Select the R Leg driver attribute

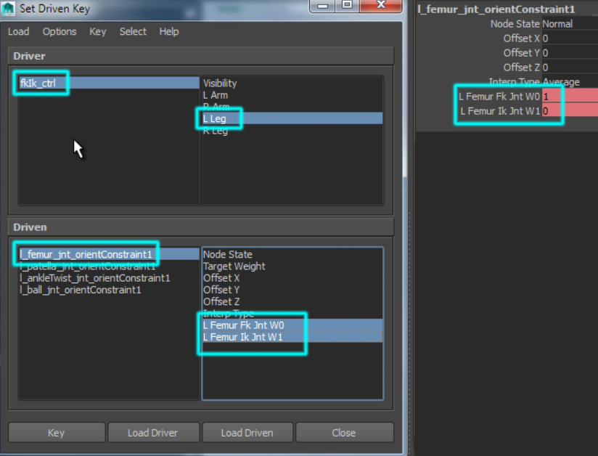click(x=292, y=131)
